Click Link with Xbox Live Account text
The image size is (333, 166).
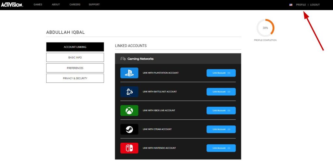159,111
